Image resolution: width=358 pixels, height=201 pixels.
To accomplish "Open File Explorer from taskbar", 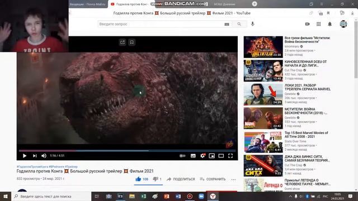I will click(132, 196).
